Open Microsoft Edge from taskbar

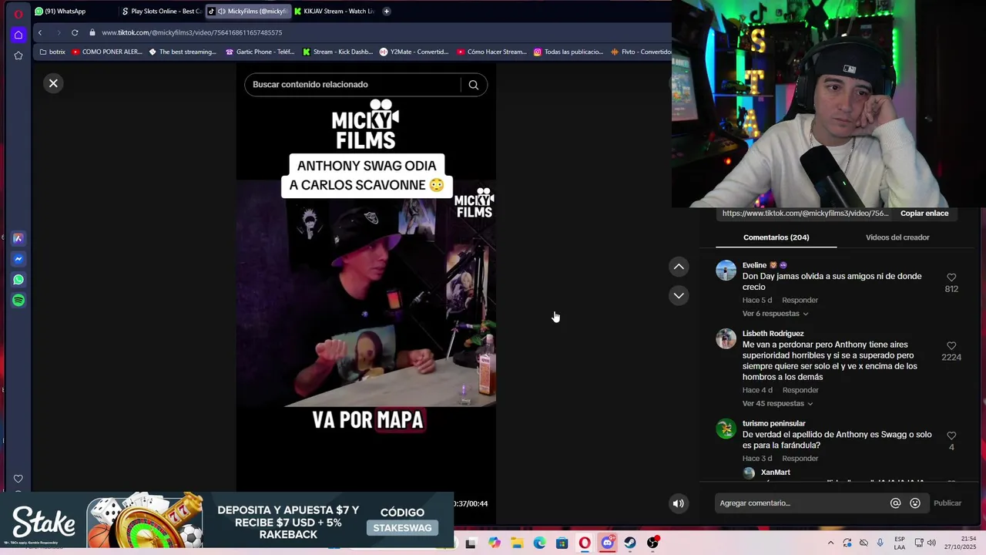pos(539,543)
